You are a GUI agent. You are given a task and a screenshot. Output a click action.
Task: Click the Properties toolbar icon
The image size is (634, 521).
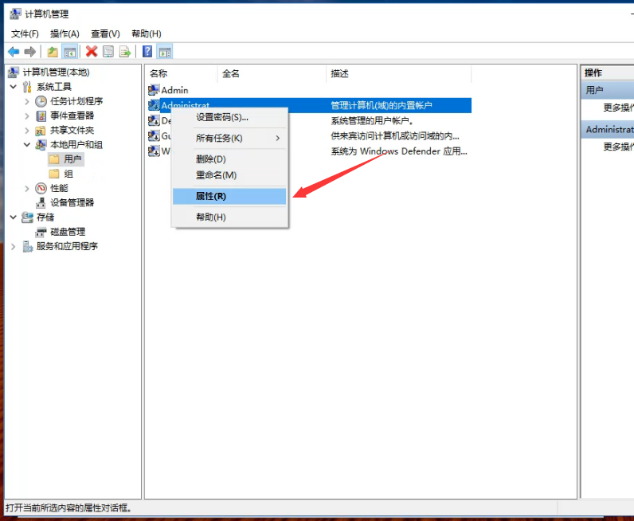coord(108,52)
